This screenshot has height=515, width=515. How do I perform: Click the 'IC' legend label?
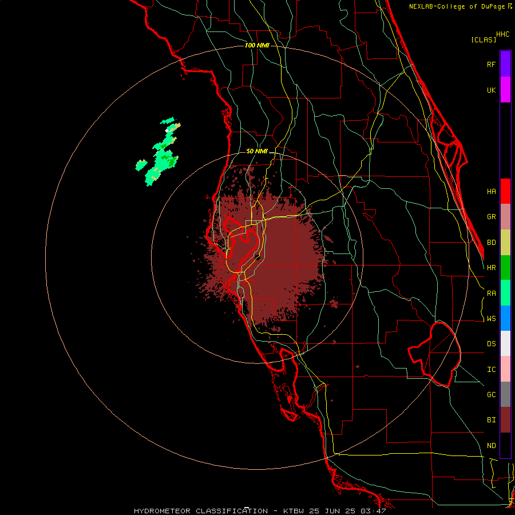tap(492, 370)
